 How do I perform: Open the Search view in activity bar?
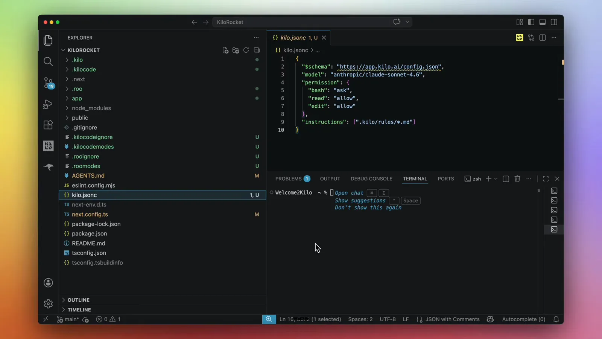tap(48, 61)
